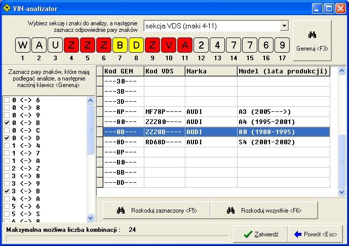
Task: Select the ---B0--- table row
Action: pos(217,162)
